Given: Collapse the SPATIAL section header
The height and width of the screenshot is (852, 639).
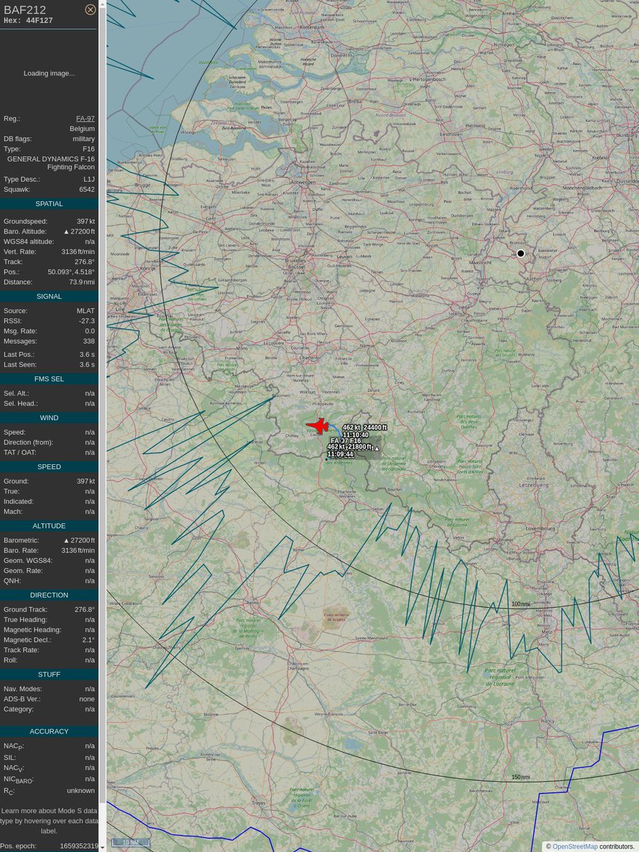Looking at the screenshot, I should 48,204.
